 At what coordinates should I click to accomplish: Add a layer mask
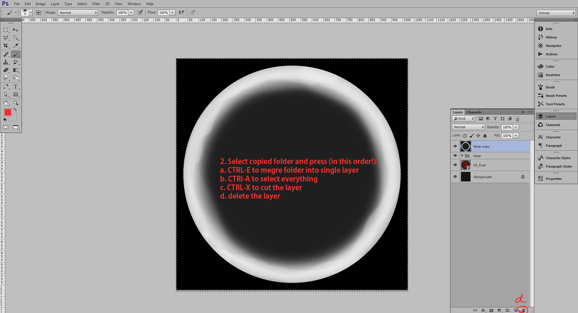click(491, 310)
